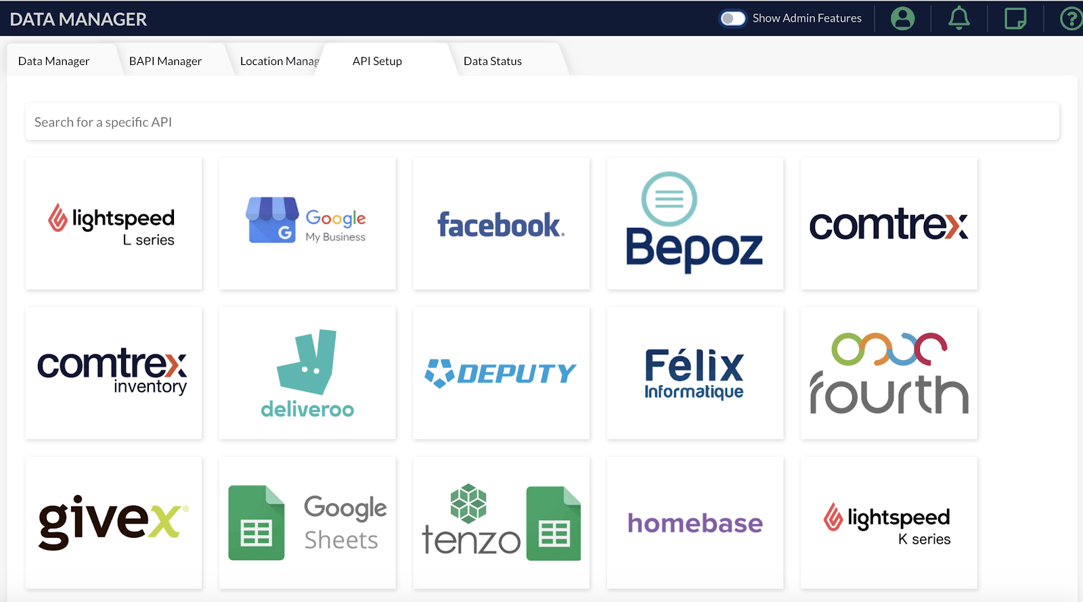The width and height of the screenshot is (1083, 602).
Task: Click the Show Admin Features label
Action: click(x=807, y=18)
